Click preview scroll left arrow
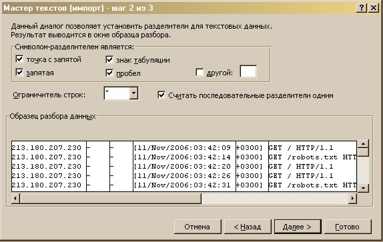The width and height of the screenshot is (383, 242). [15, 198]
